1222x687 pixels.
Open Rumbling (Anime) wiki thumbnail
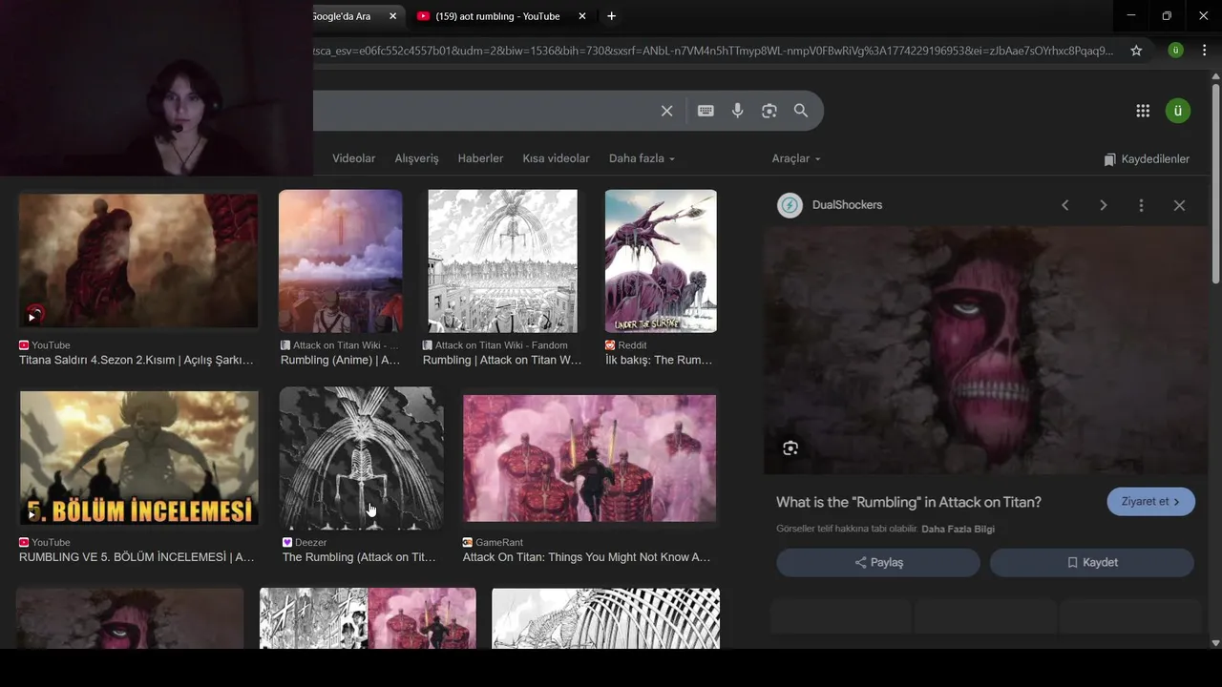click(340, 261)
